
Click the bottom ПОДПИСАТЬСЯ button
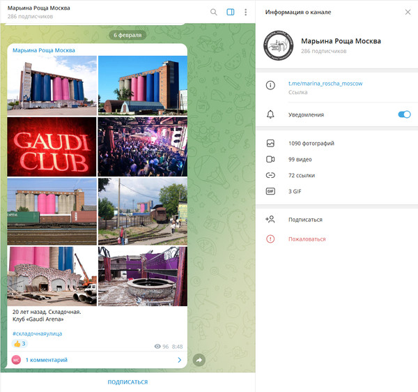point(127,382)
